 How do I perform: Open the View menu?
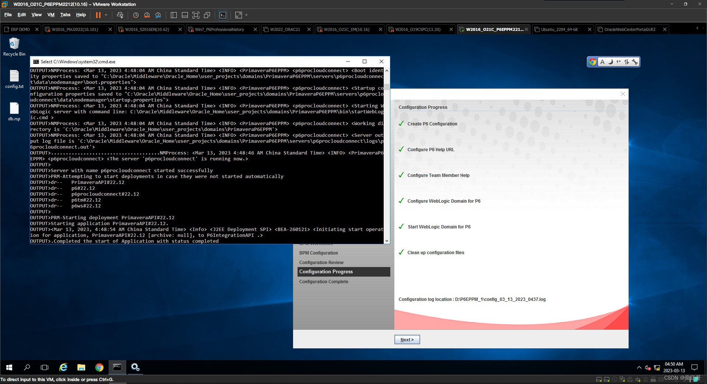point(36,15)
